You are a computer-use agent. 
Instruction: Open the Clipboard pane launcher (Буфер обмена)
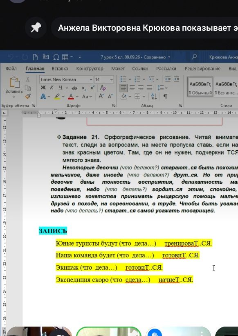(x=34, y=106)
